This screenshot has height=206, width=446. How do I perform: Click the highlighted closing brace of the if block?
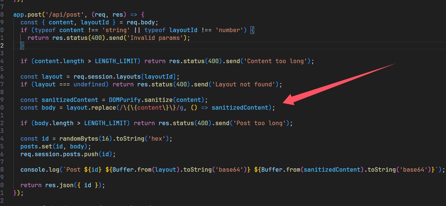(x=22, y=46)
